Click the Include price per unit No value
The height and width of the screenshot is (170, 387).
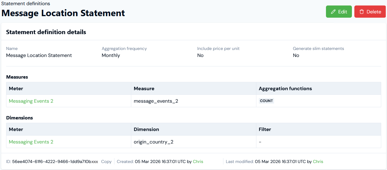pos(200,55)
